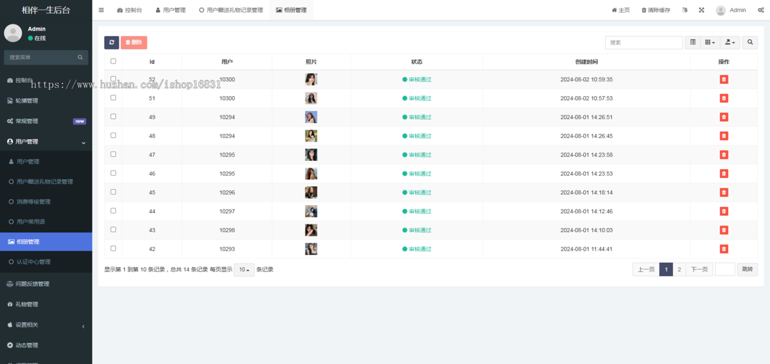Switch to the top 用户管理 tab
The image size is (770, 364).
click(x=171, y=10)
